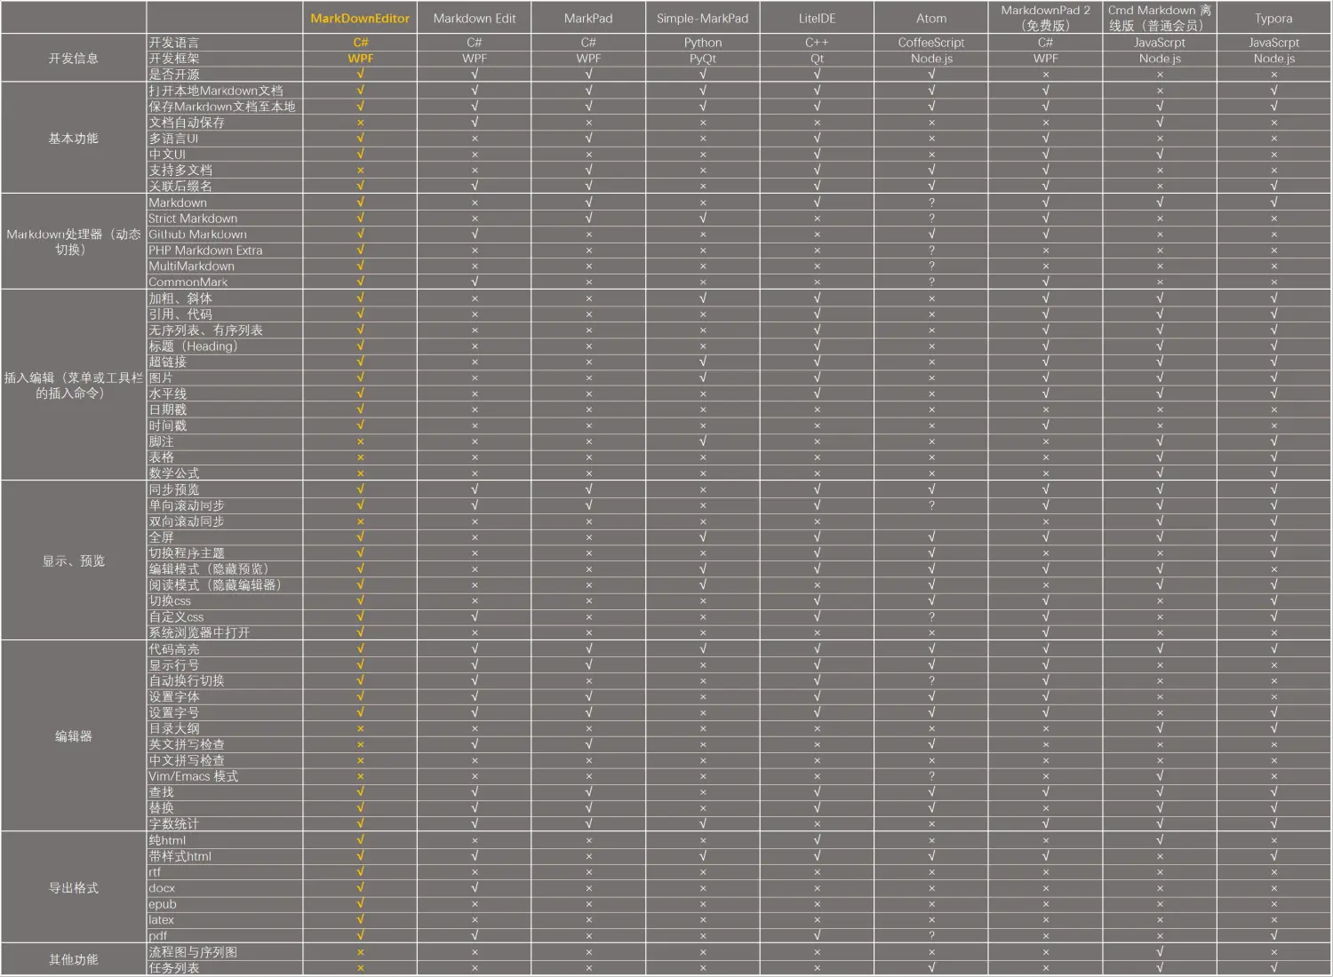1333x977 pixels.
Task: Click the LiteIDE column header
Action: click(x=817, y=18)
